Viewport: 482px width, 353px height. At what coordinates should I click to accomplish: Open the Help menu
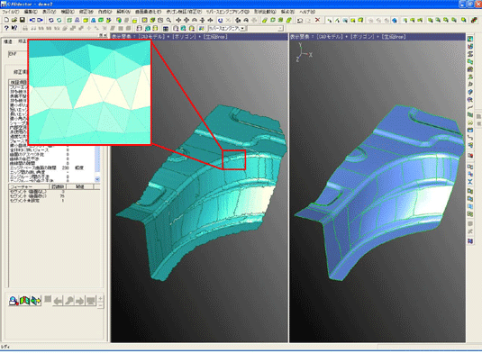point(307,12)
